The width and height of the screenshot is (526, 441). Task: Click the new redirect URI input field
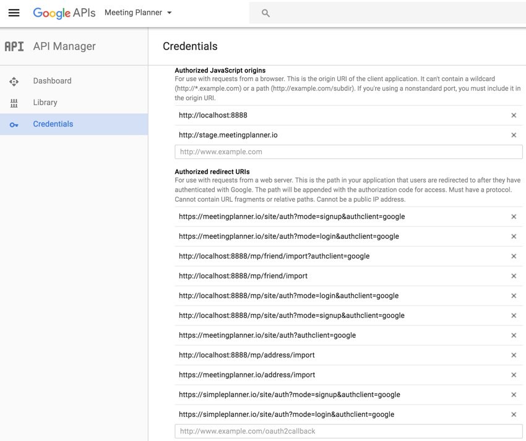pos(348,431)
